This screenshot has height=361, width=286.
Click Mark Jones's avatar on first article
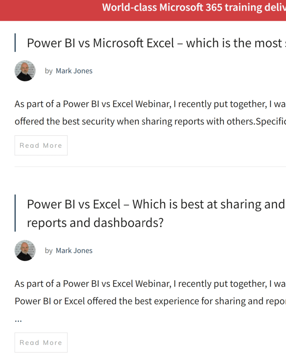coord(25,71)
